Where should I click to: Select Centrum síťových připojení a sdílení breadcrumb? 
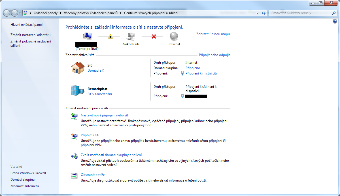[151, 13]
